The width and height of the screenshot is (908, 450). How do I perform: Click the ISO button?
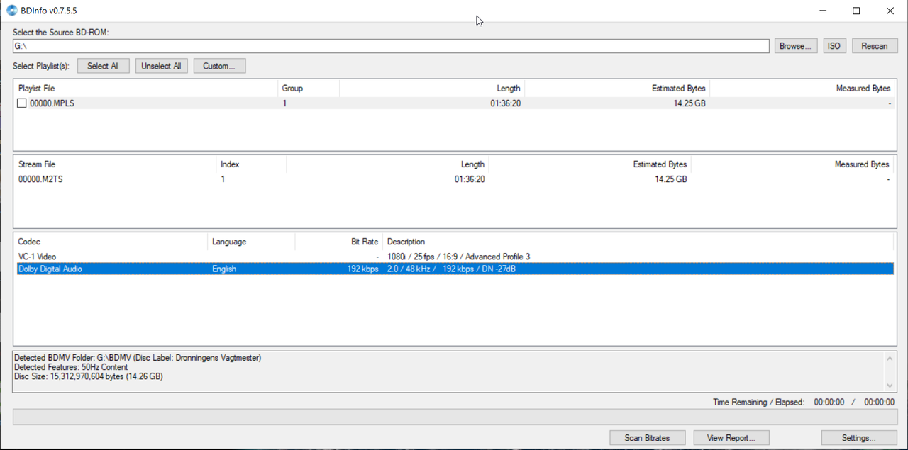834,46
